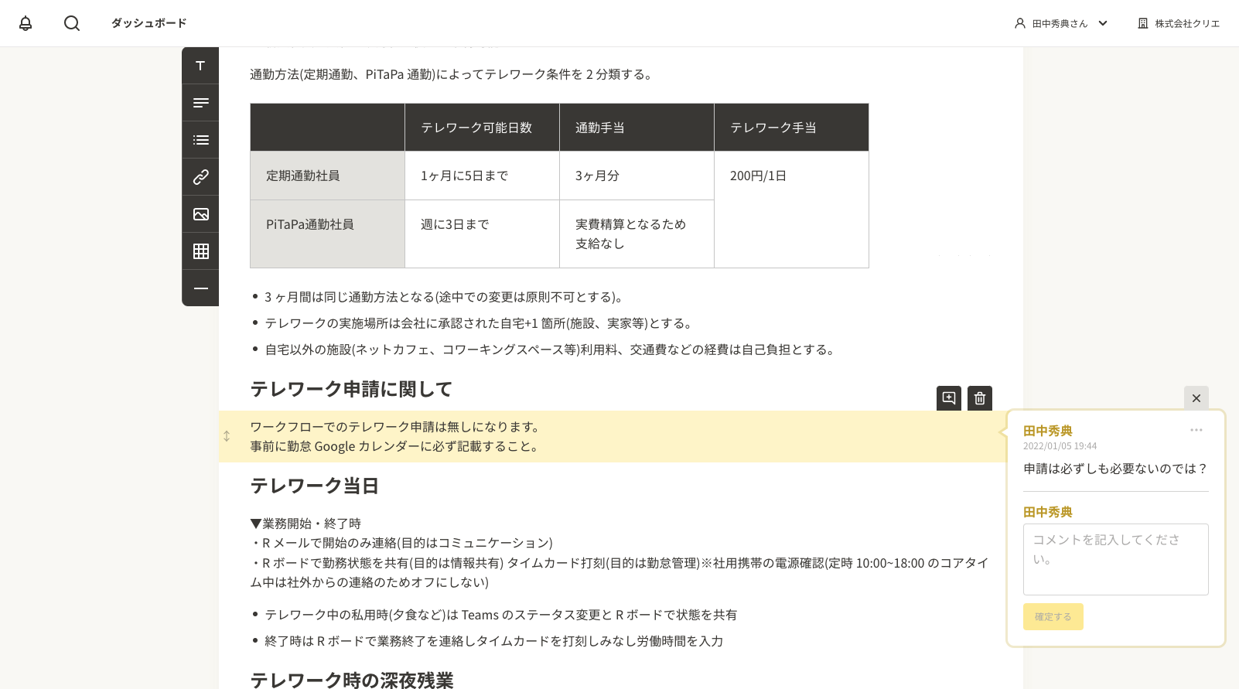Insert a bulleted list block
Screen dimensions: 1239x689
(x=200, y=140)
